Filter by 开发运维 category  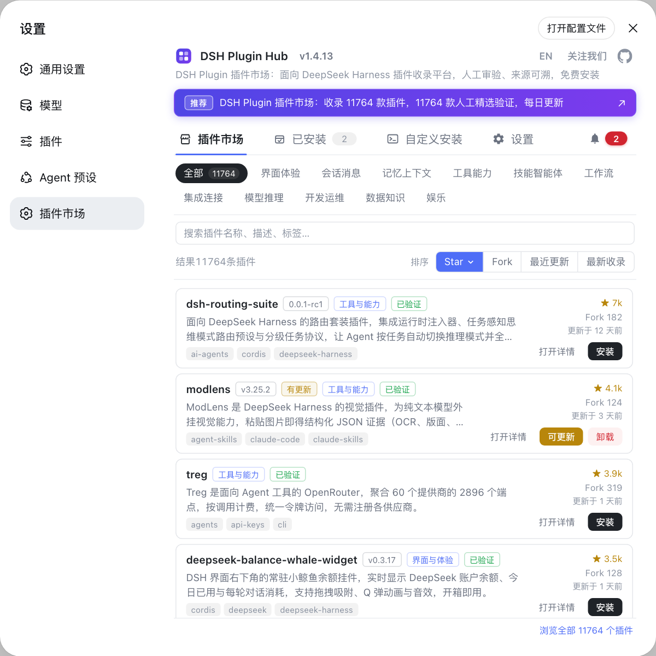coord(325,198)
